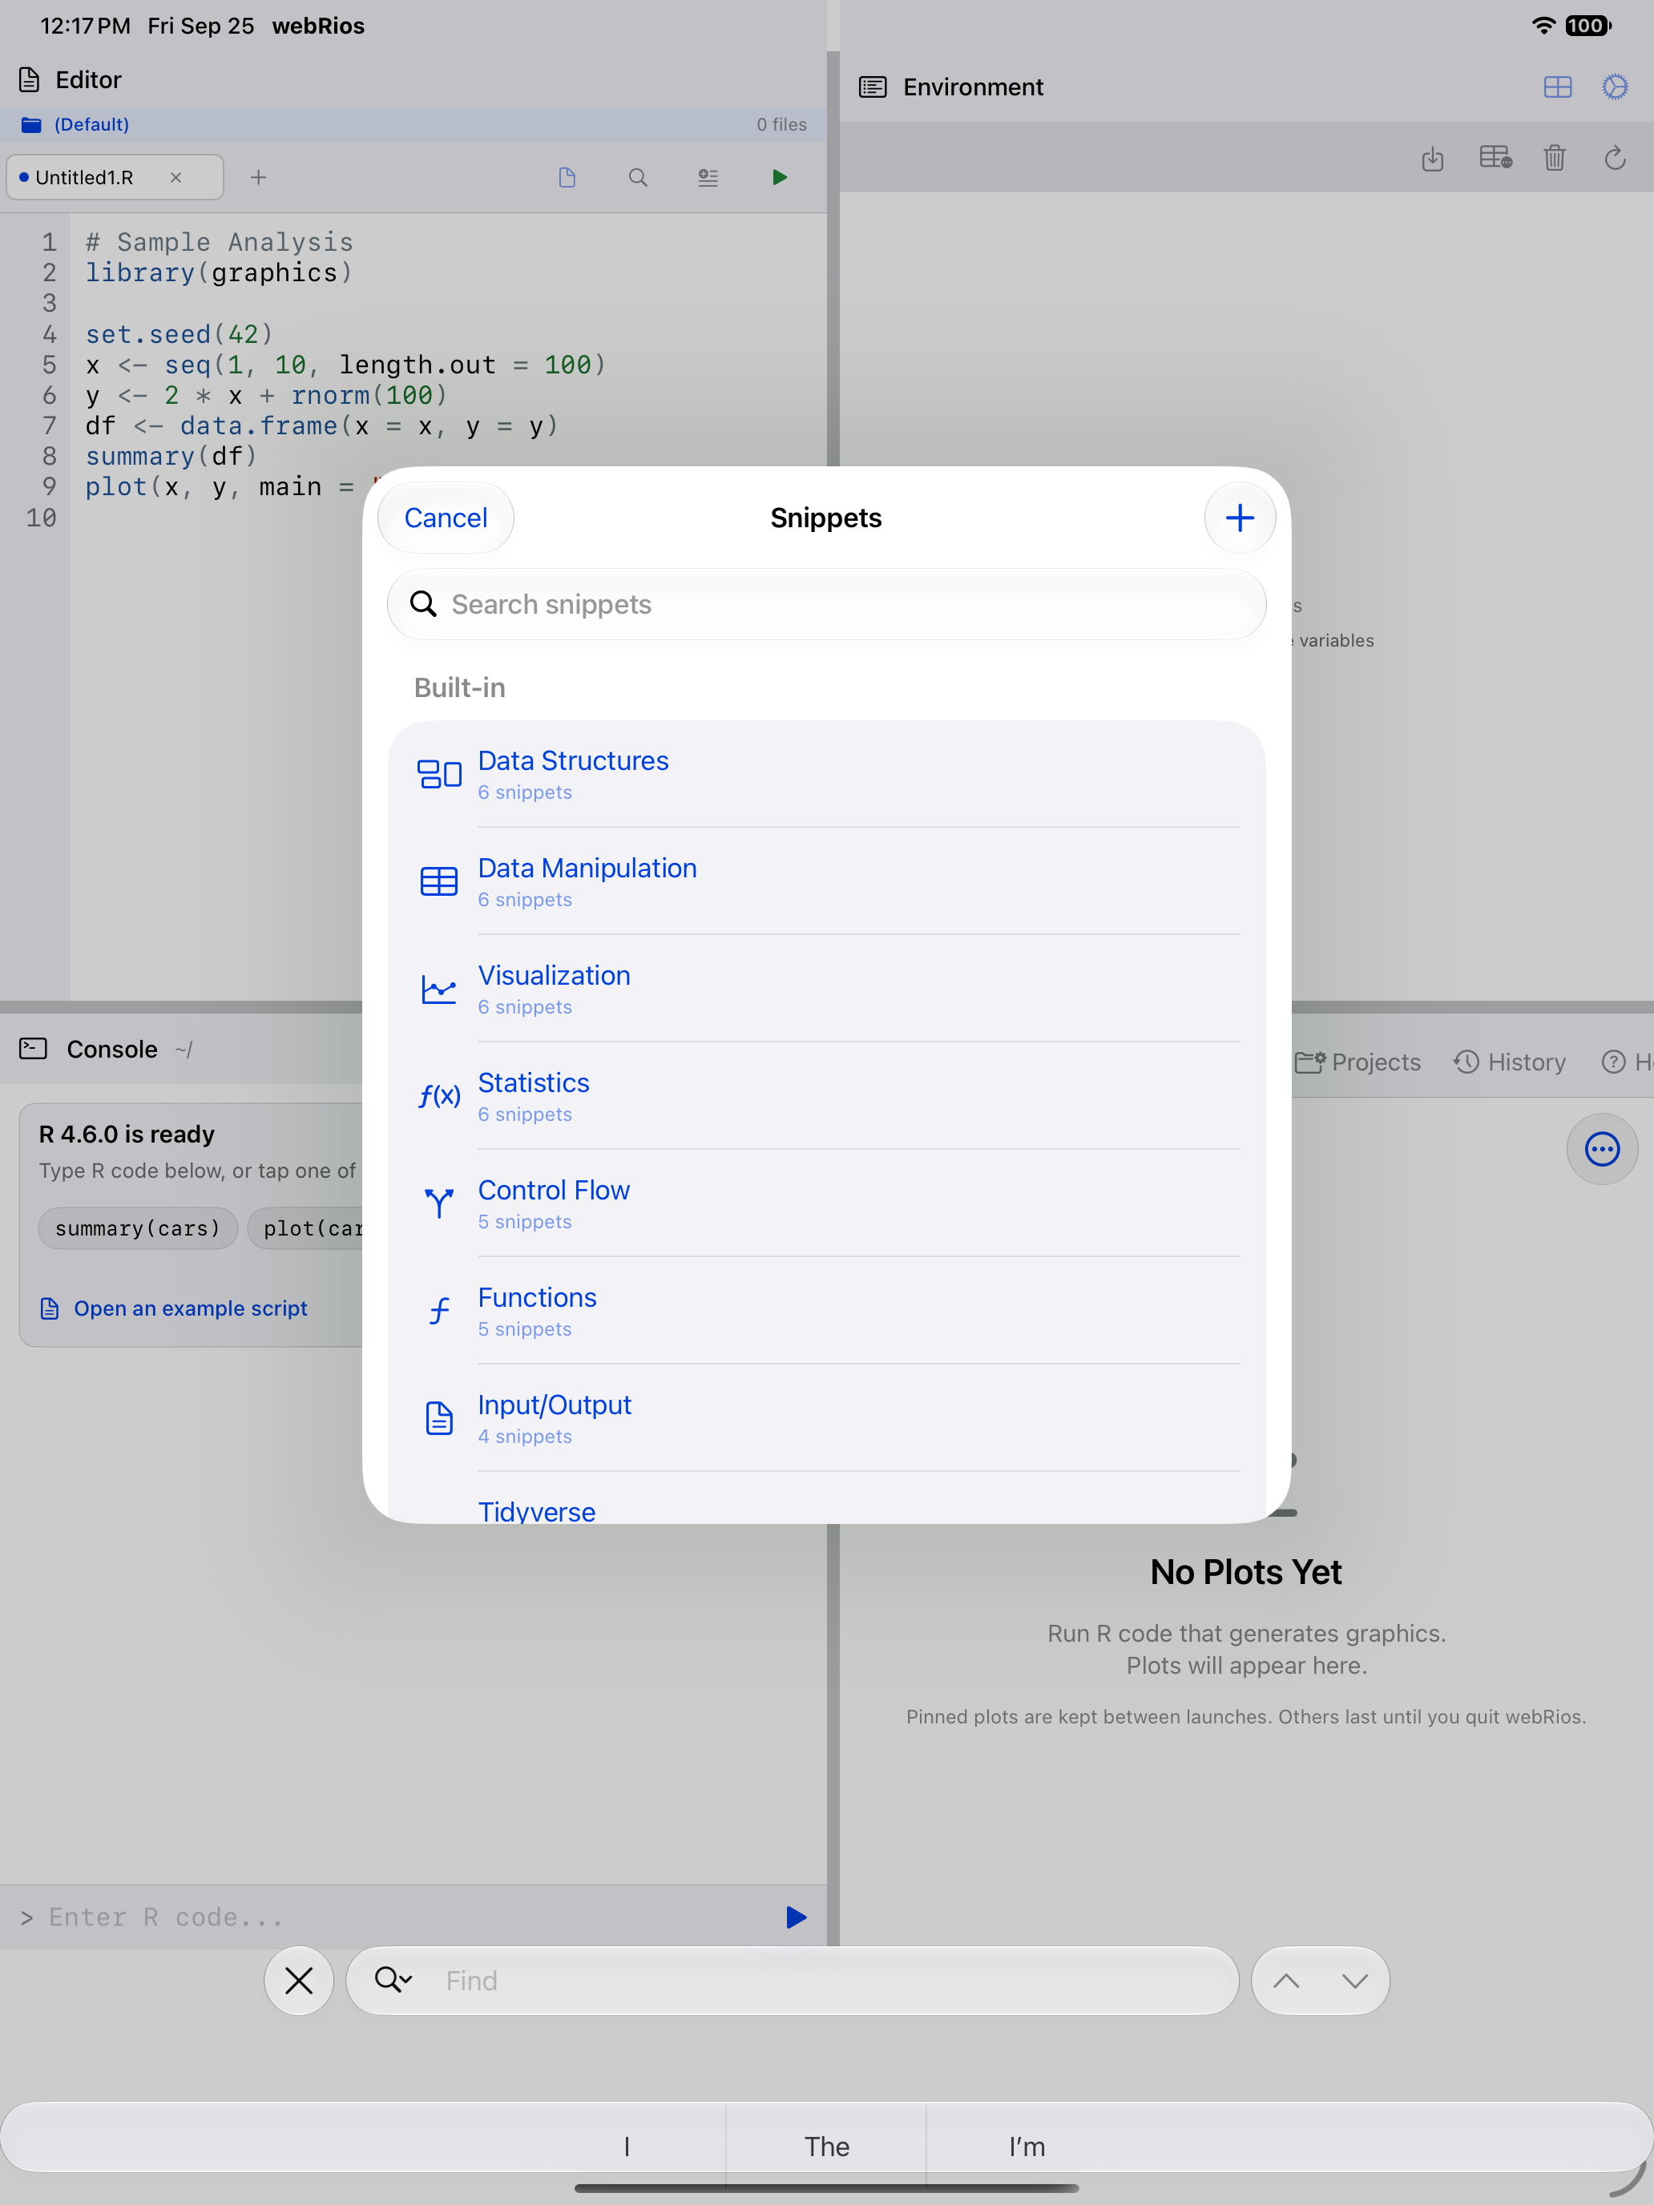Open Data Structures snippets category

(x=826, y=773)
